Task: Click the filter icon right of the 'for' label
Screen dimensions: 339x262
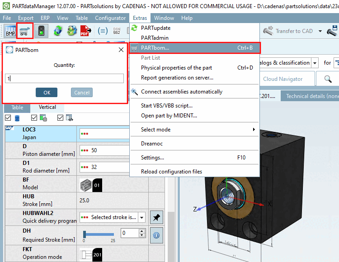Action: pos(336,63)
